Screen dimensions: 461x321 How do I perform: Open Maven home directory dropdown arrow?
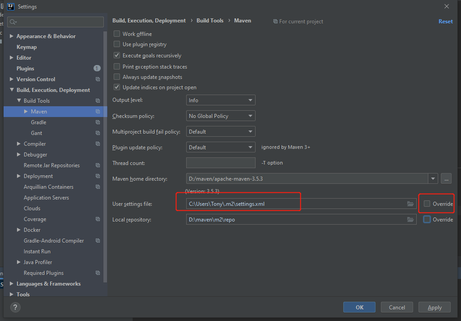pyautogui.click(x=433, y=179)
